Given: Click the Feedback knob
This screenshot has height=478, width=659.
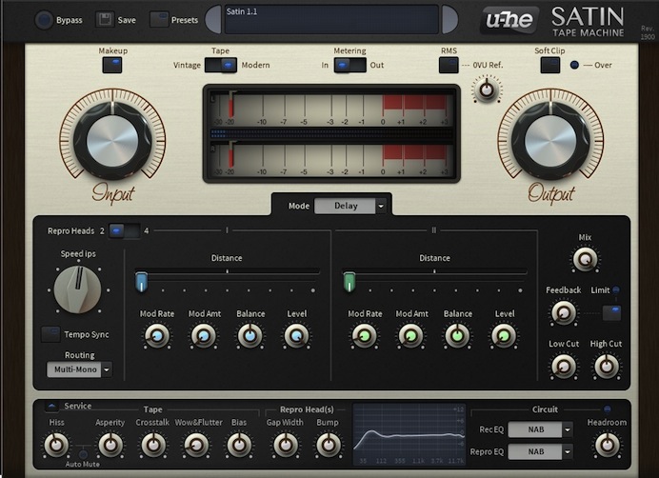Looking at the screenshot, I should [x=564, y=312].
